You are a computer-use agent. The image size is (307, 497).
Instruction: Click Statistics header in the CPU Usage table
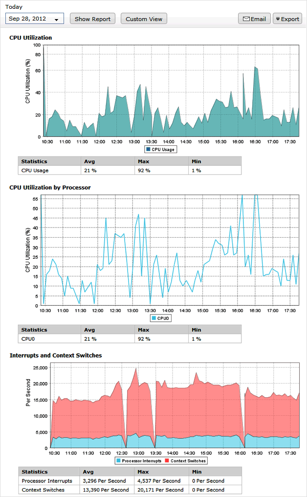[x=34, y=161]
